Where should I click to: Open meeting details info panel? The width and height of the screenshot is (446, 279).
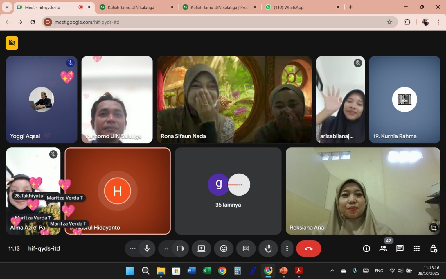click(x=366, y=248)
